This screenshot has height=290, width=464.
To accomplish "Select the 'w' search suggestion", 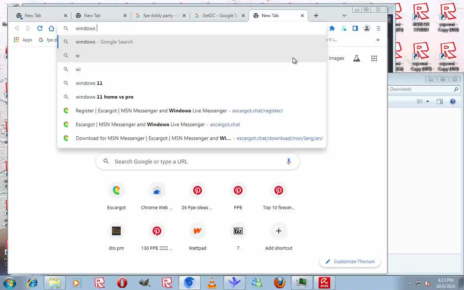I will pos(192,55).
